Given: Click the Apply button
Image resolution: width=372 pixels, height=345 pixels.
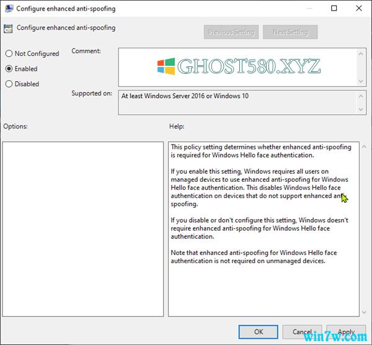Looking at the screenshot, I should [x=346, y=332].
